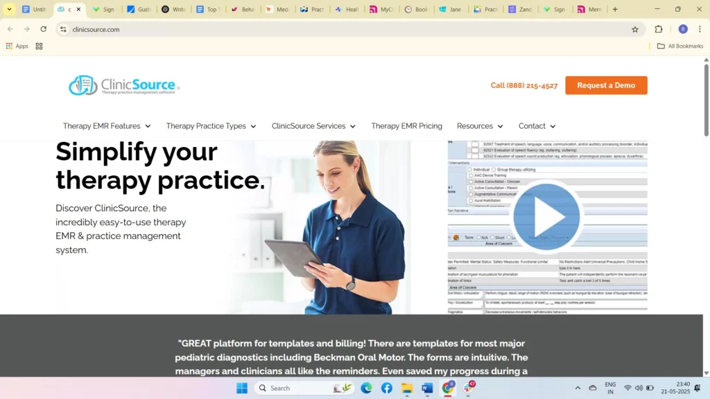
Task: Open the volume control in system tray
Action: click(639, 388)
